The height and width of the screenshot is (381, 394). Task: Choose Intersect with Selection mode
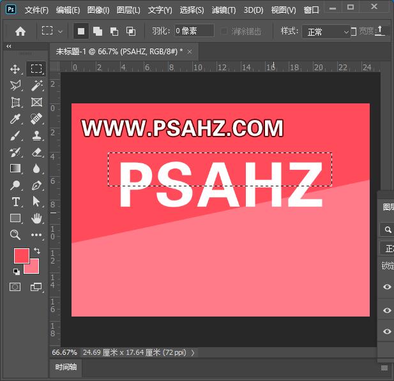[x=131, y=31]
